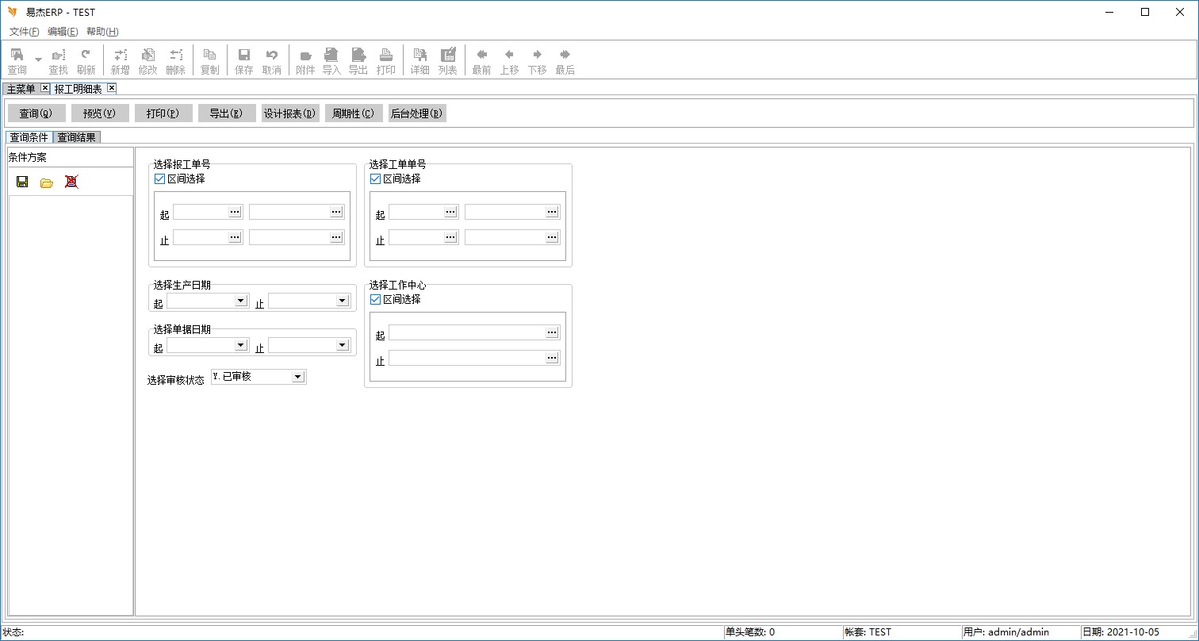Open a saved condition scheme folder icon
This screenshot has height=641, width=1199.
click(x=47, y=182)
